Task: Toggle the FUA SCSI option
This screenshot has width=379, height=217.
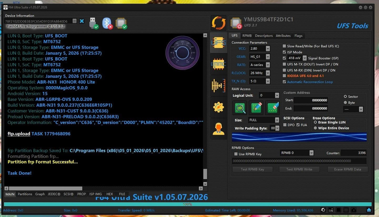Action: [298, 125]
